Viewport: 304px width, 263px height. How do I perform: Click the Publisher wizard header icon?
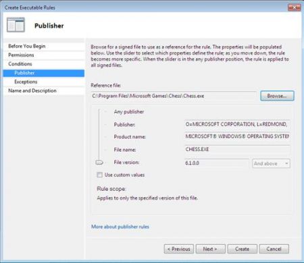pos(16,25)
